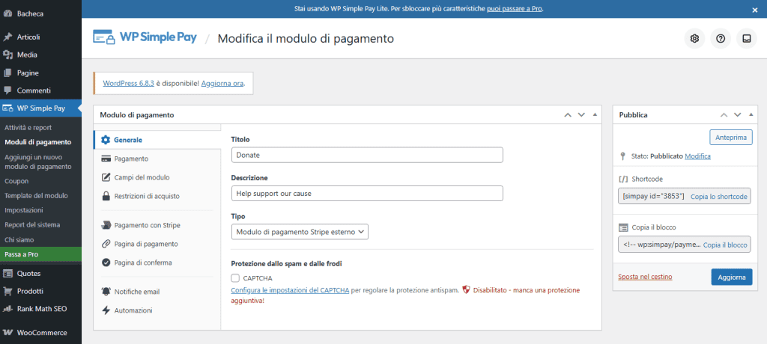Click the Automazioni lightning bolt icon
This screenshot has width=767, height=344.
click(105, 310)
